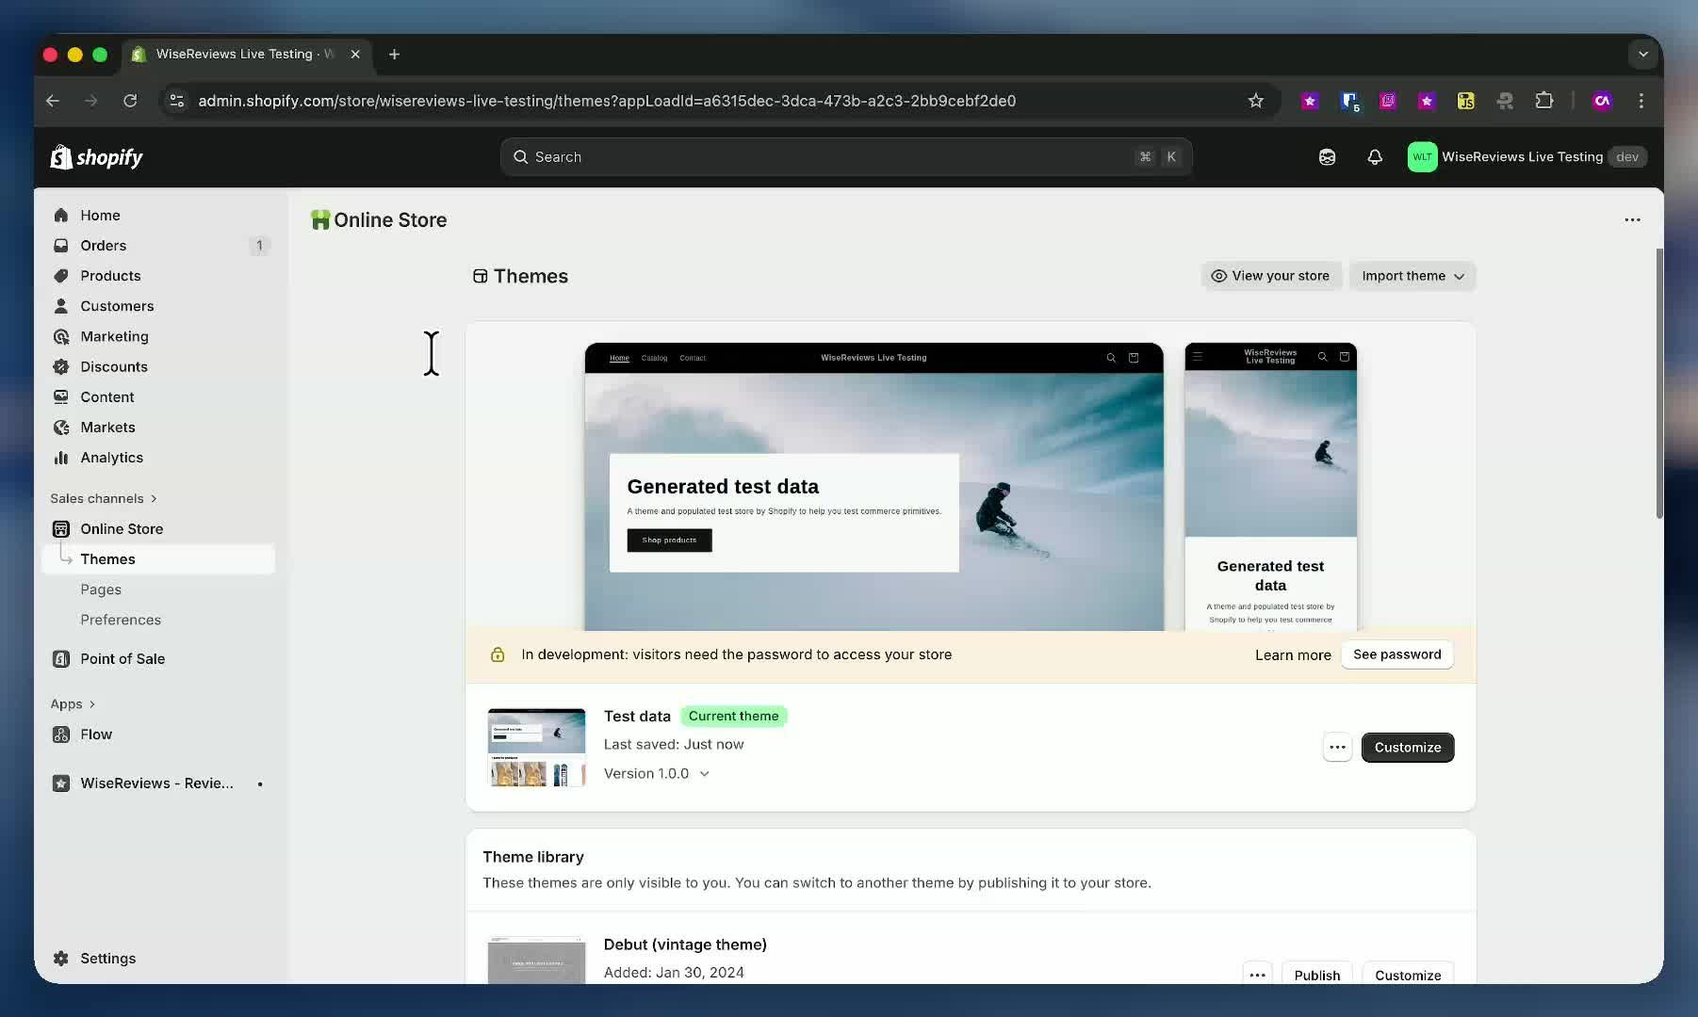Open the site info icon in address bar
The width and height of the screenshot is (1698, 1017).
(176, 101)
